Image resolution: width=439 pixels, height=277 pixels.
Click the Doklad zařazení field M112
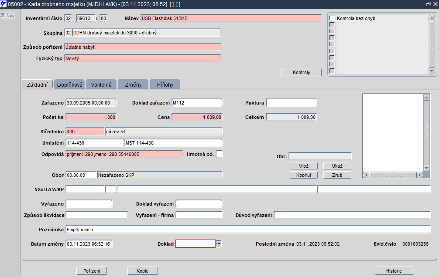tap(197, 103)
